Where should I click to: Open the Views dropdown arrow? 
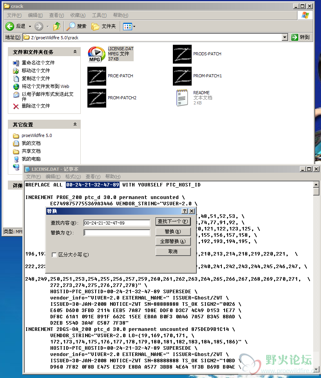click(134, 27)
